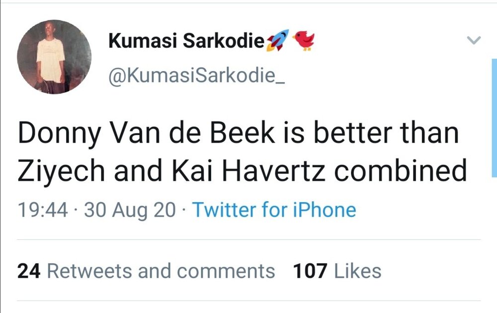Click the bold 107 like count number
Image resolution: width=497 pixels, height=313 pixels.
310,271
